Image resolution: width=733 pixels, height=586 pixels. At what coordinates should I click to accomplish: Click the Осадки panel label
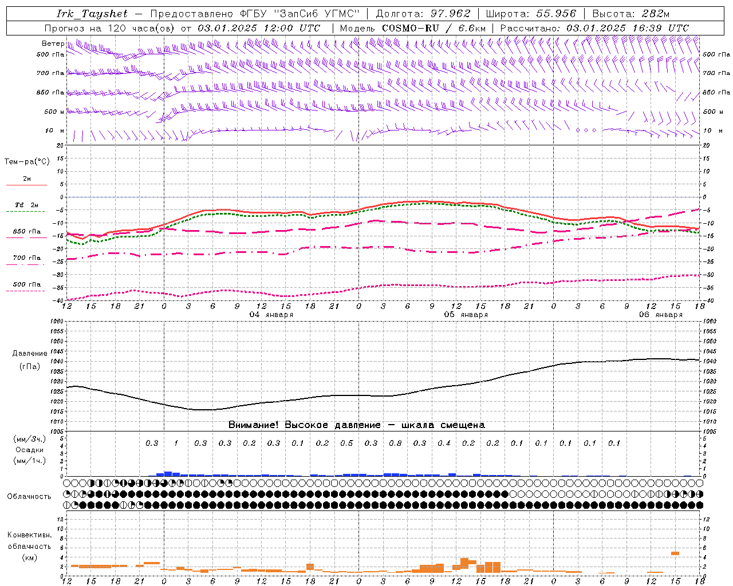coord(30,450)
